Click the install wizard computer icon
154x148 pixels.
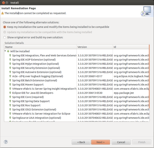(x=146, y=11)
